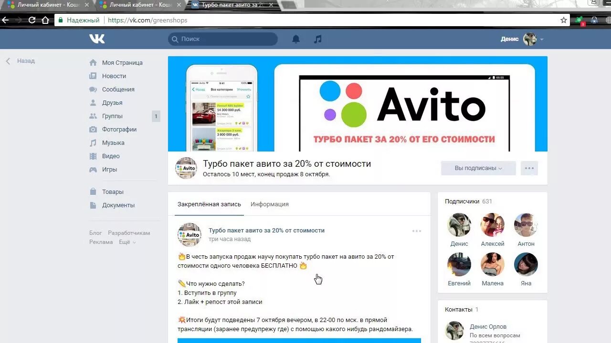Click the VK logo in header
The width and height of the screenshot is (611, 343).
pos(97,39)
